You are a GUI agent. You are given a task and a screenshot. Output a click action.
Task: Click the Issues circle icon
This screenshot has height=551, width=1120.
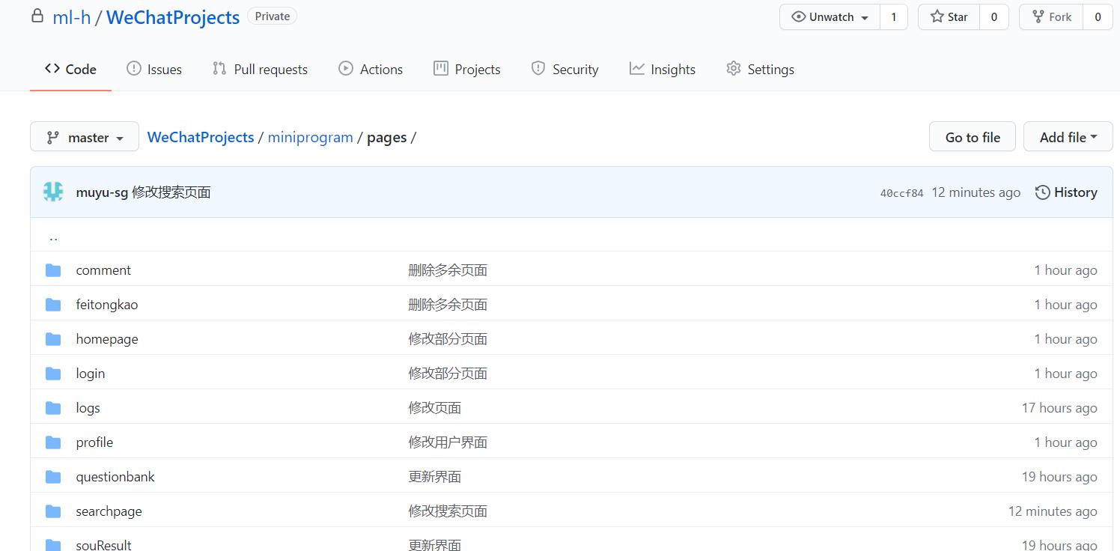[x=134, y=69]
